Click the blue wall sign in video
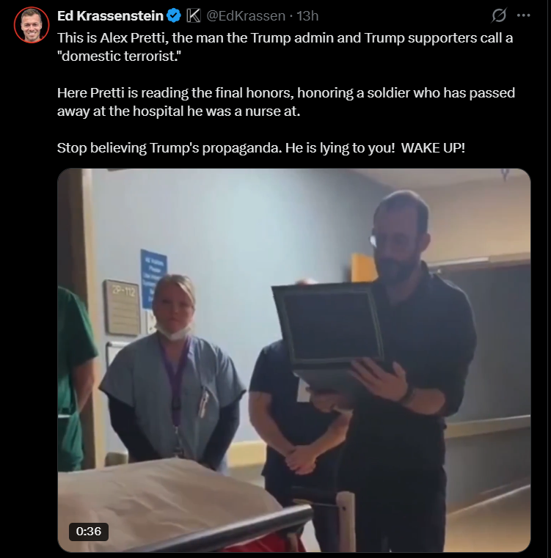This screenshot has height=558, width=551. coord(153,279)
